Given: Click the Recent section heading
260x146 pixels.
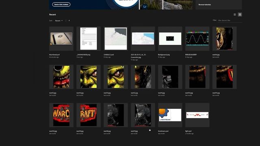Looking at the screenshot, I should tap(52, 15).
